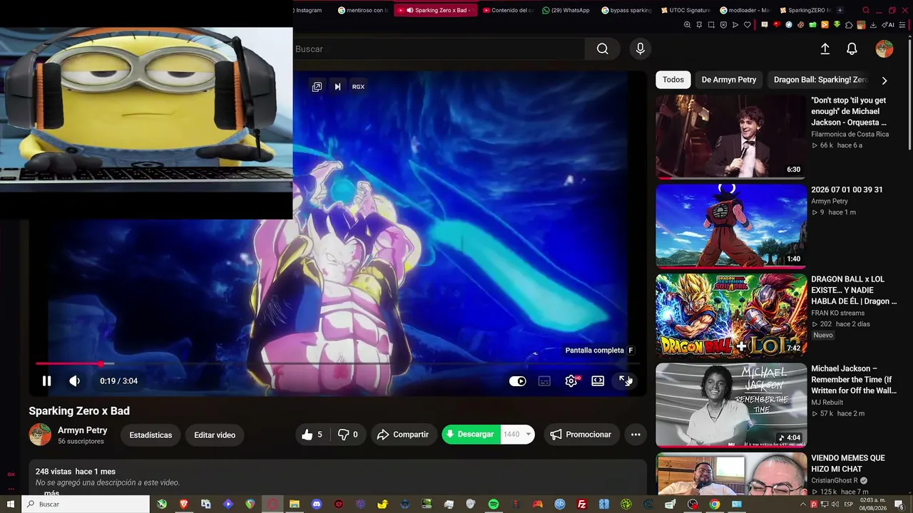
Task: Open Estadísticas for this video
Action: click(151, 435)
